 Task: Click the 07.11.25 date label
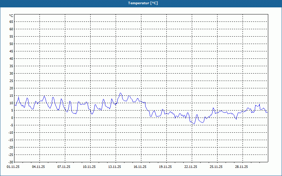tap(64, 167)
